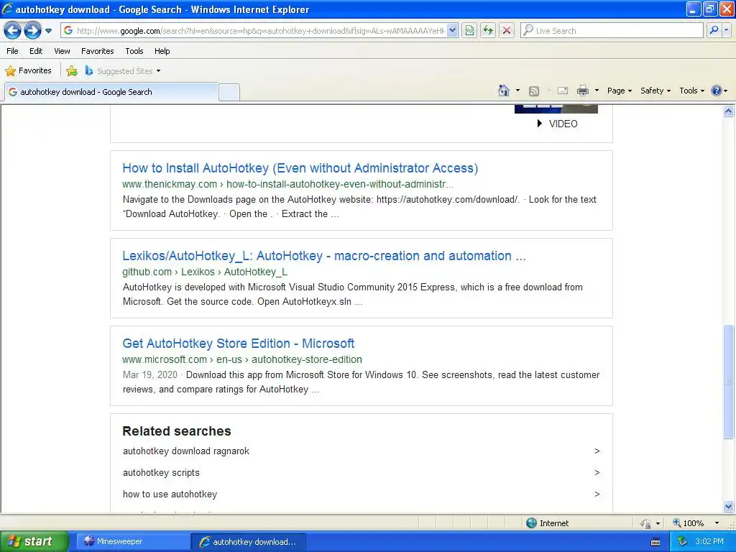Viewport: 736px width, 552px height.
Task: Expand the VIDEO section triangle
Action: pyautogui.click(x=540, y=124)
